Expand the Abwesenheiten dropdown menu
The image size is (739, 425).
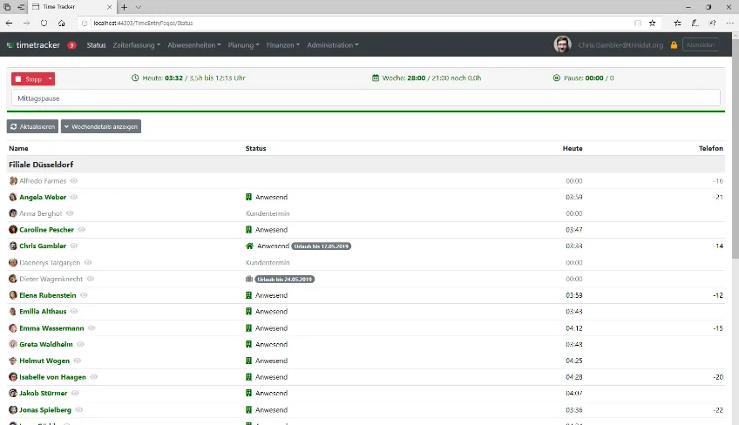click(194, 45)
